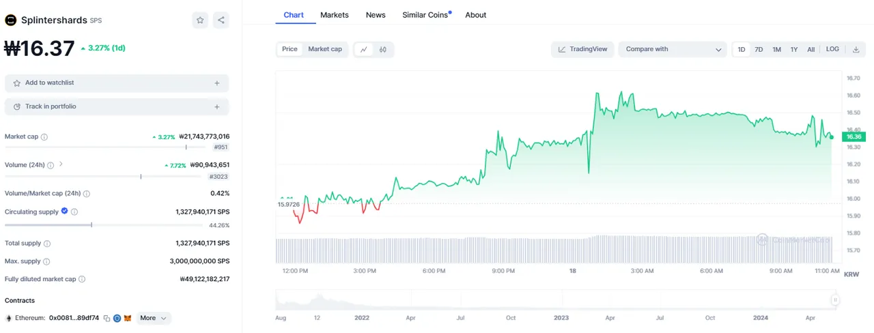Set chart range to 1D

pyautogui.click(x=742, y=49)
